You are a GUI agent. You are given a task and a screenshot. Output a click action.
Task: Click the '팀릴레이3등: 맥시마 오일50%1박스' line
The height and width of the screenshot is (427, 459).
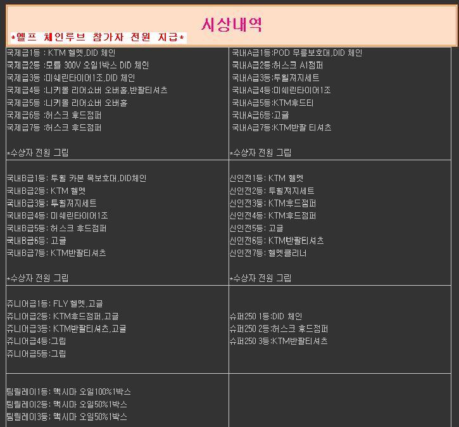click(x=66, y=417)
